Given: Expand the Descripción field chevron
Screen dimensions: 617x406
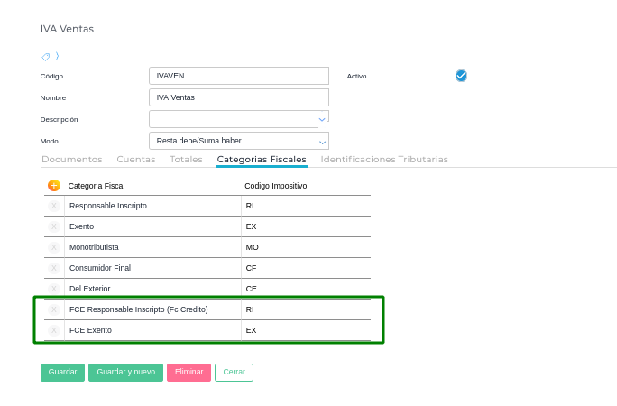Looking at the screenshot, I should (322, 119).
